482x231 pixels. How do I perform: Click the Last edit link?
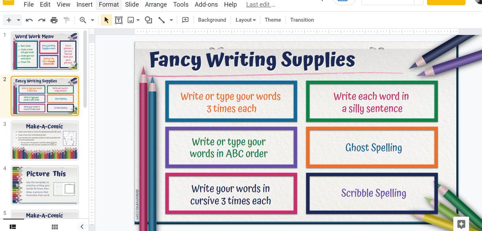tap(261, 5)
